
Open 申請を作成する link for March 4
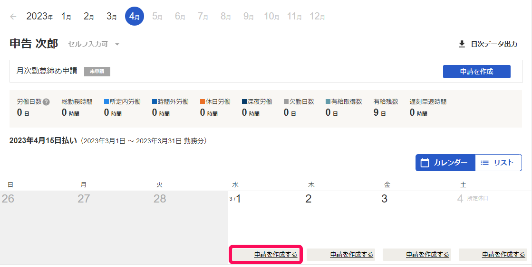pos(503,255)
